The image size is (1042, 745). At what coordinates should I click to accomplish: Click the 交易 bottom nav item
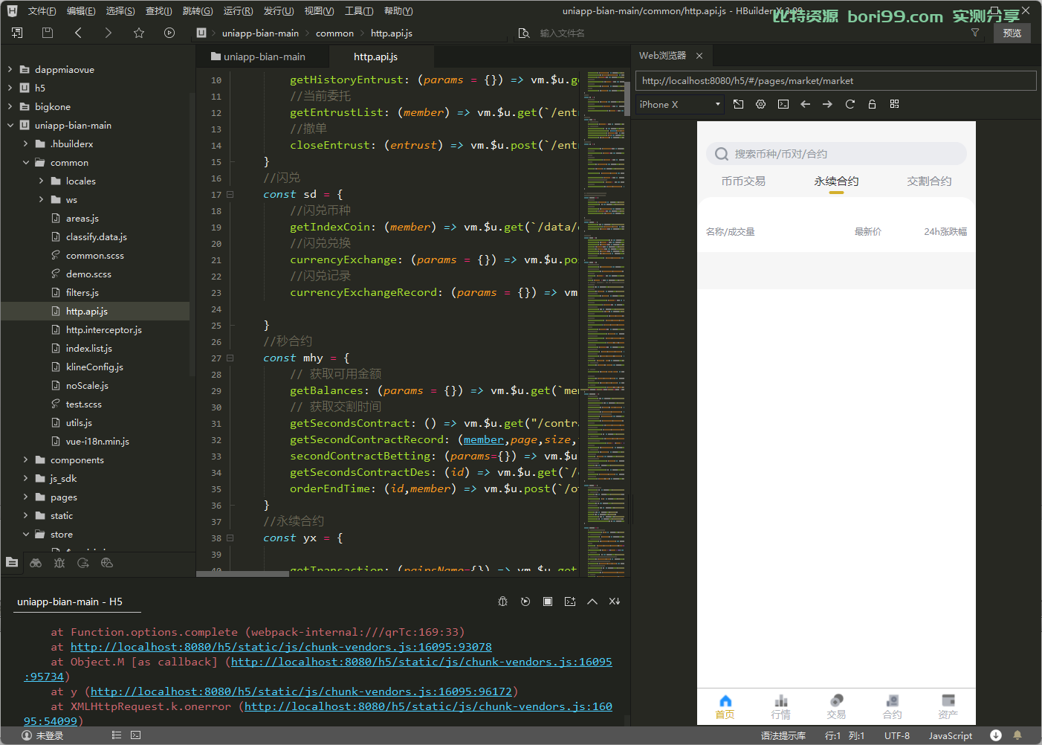point(836,707)
